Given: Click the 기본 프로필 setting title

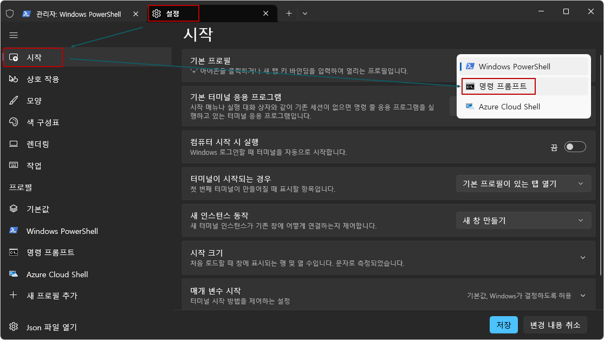Looking at the screenshot, I should coord(210,61).
